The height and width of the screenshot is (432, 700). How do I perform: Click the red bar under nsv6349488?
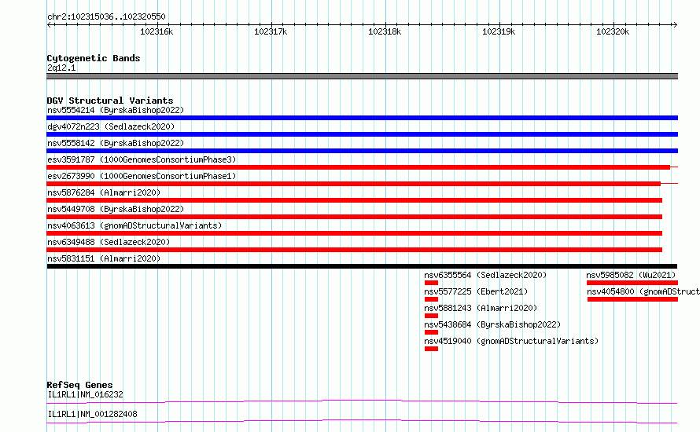pos(354,250)
